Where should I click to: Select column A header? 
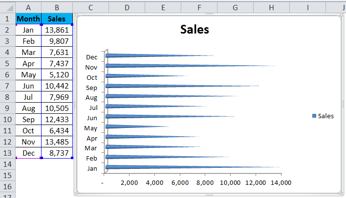(28, 8)
